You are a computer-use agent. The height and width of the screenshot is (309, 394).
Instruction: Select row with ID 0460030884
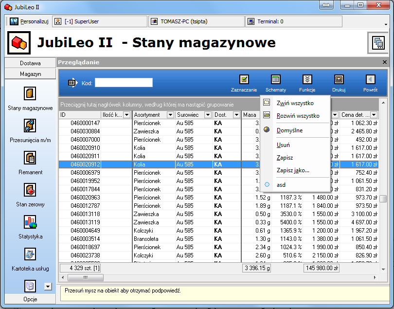point(218,131)
